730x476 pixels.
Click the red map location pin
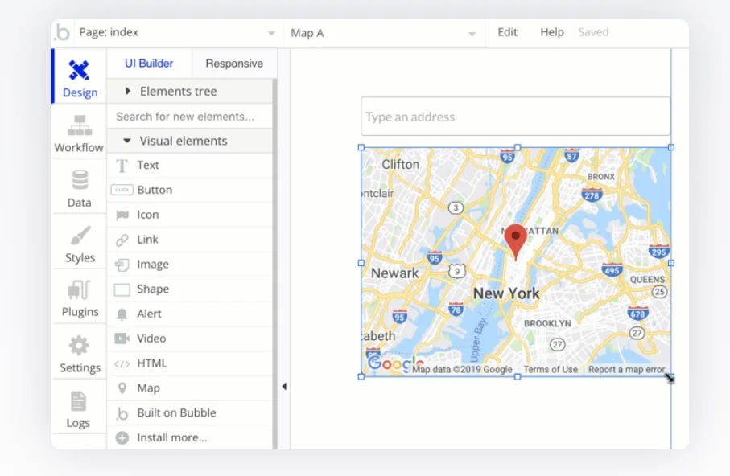click(515, 240)
